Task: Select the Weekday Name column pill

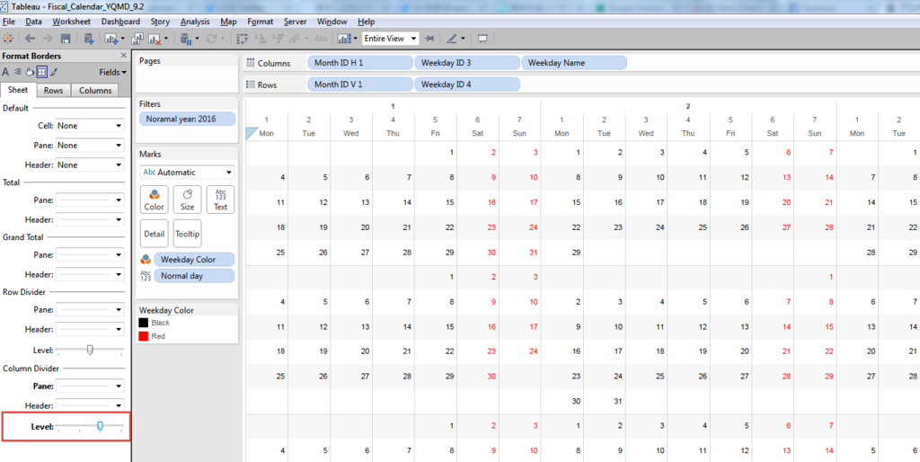Action: (574, 63)
